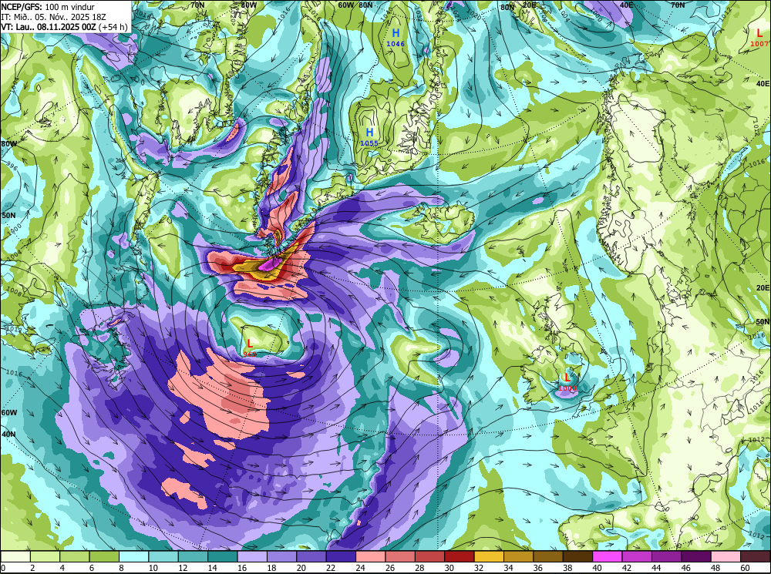Image resolution: width=771 pixels, height=574 pixels.
Task: Click the 80N 20E graticule label at top
Action: (x=519, y=7)
